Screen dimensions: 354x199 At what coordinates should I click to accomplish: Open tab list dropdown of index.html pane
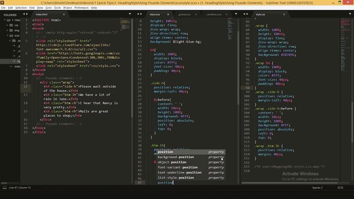130,14
